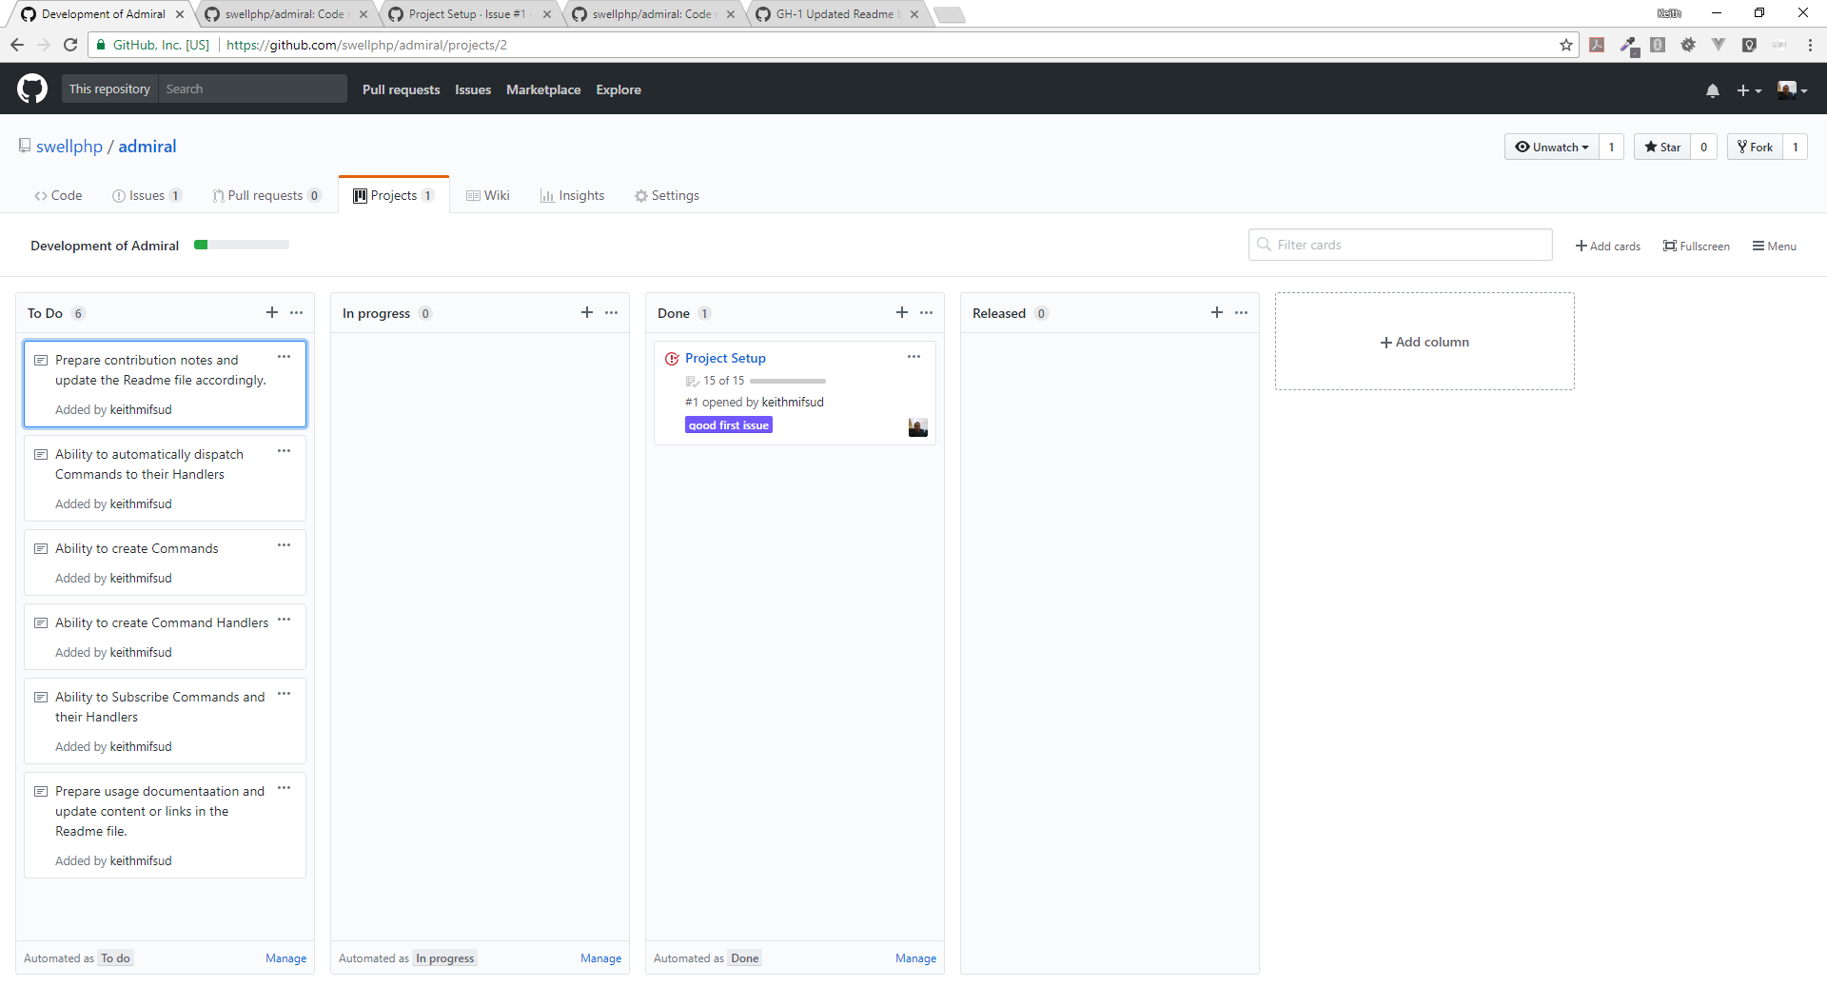The height and width of the screenshot is (987, 1827).
Task: Click project progress bar
Action: pos(242,245)
